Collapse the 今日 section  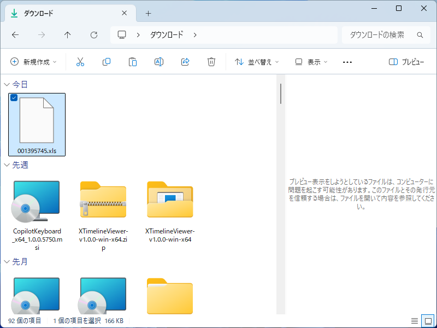click(x=5, y=84)
